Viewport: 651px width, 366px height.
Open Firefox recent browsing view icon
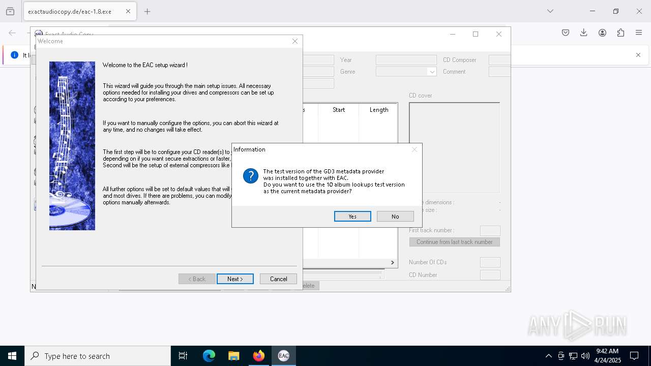[x=10, y=11]
